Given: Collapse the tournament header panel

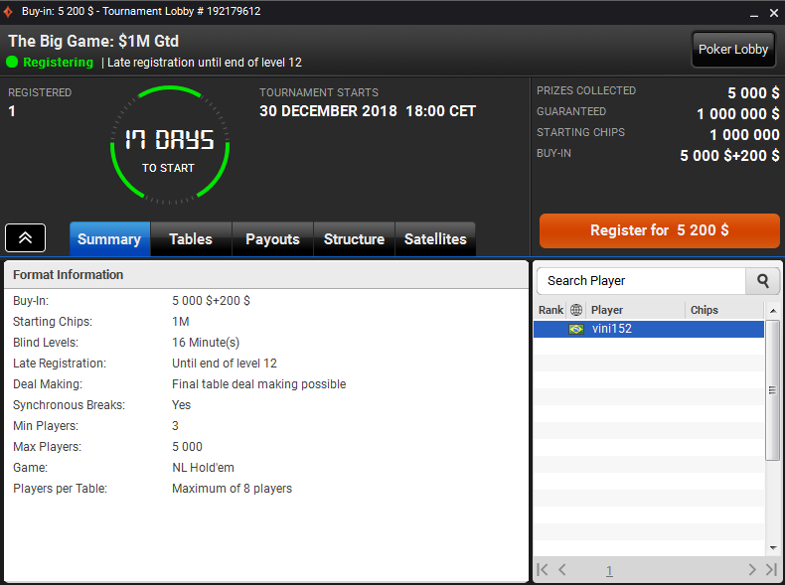Looking at the screenshot, I should click(x=25, y=238).
